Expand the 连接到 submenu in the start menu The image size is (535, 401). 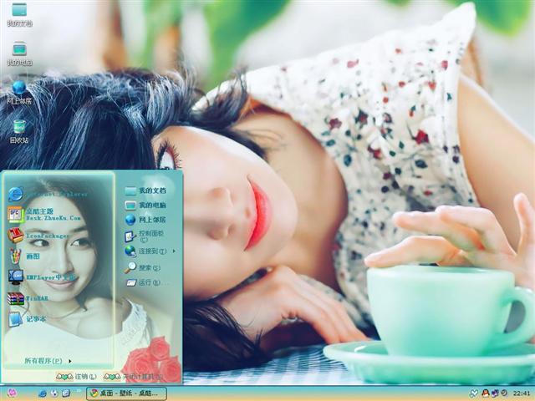[150, 251]
